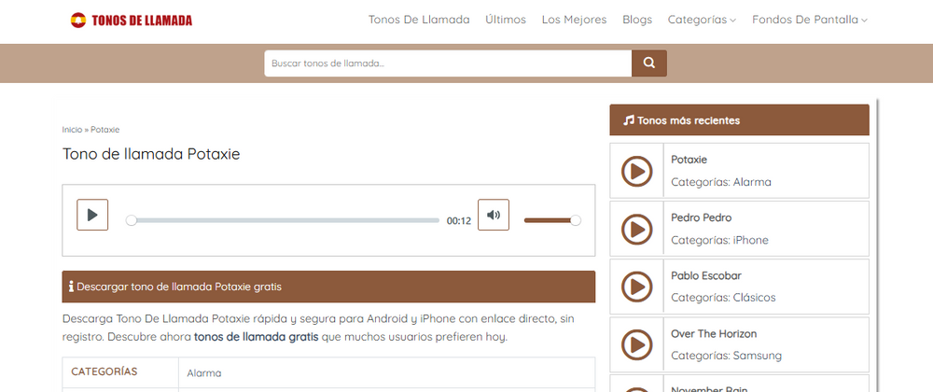The height and width of the screenshot is (392, 933).
Task: Play the Pablo Escobar ringtone
Action: click(636, 287)
